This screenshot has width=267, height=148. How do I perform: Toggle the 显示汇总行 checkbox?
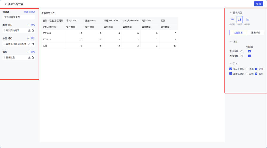231,69
